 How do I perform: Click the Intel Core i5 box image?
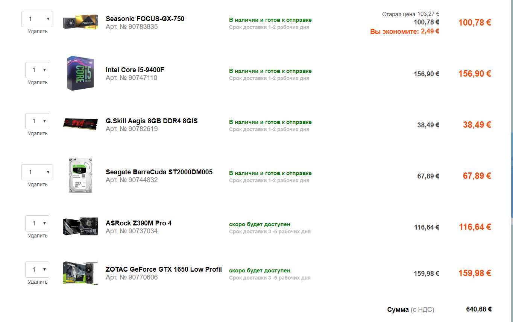pos(80,73)
